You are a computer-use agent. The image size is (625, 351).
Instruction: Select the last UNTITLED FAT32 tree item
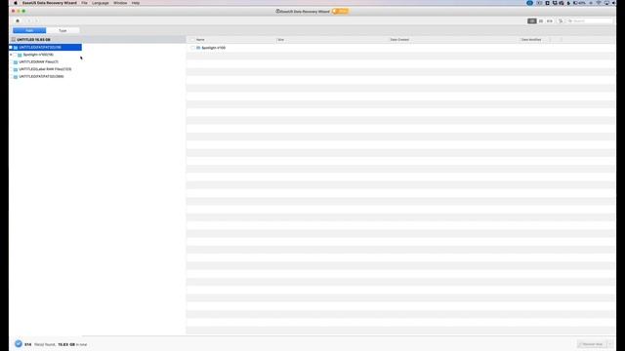41,76
